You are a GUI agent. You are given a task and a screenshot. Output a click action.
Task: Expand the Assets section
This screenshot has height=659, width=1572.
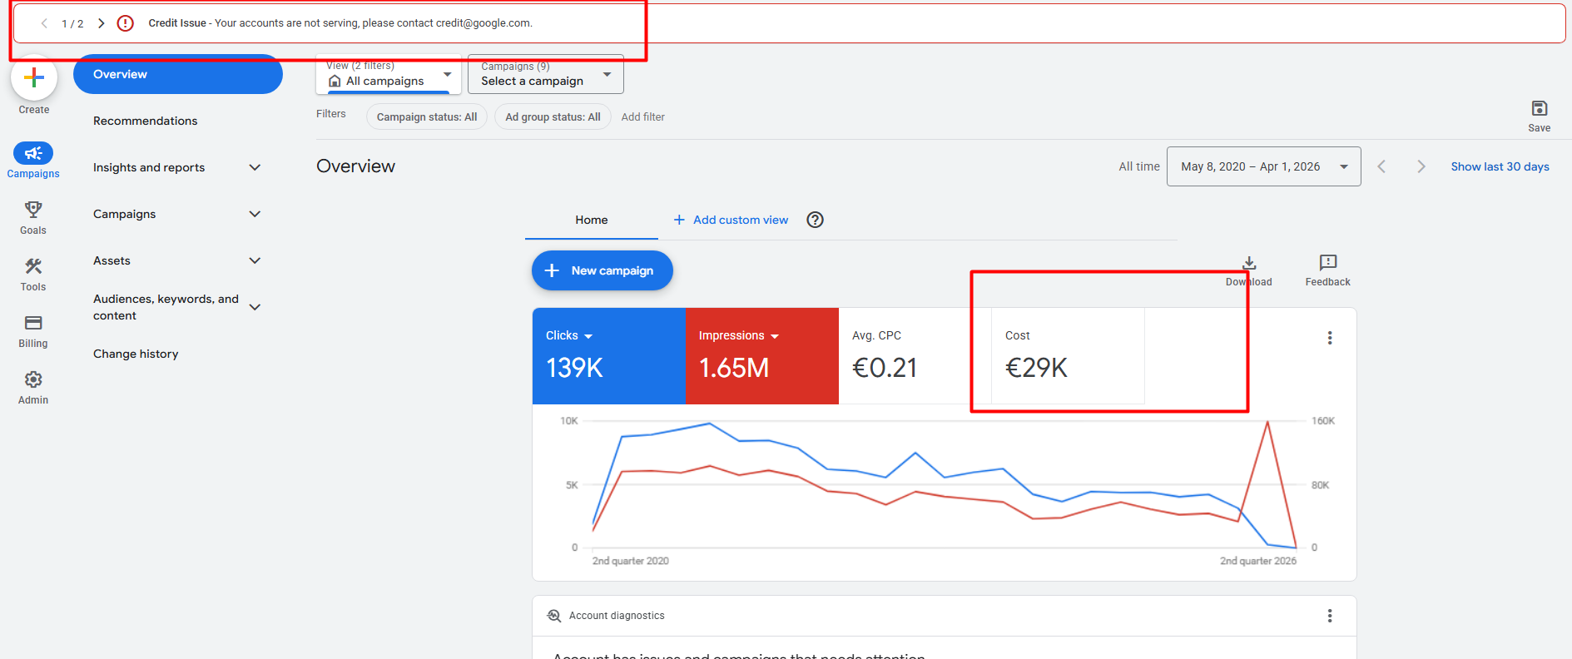(255, 260)
